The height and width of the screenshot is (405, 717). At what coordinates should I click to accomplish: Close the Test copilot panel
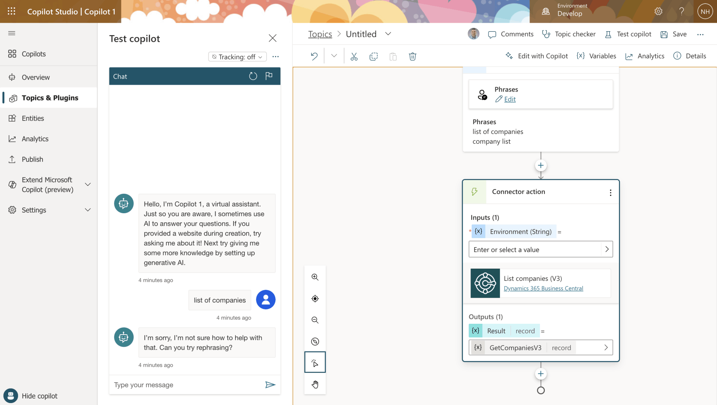tap(272, 38)
